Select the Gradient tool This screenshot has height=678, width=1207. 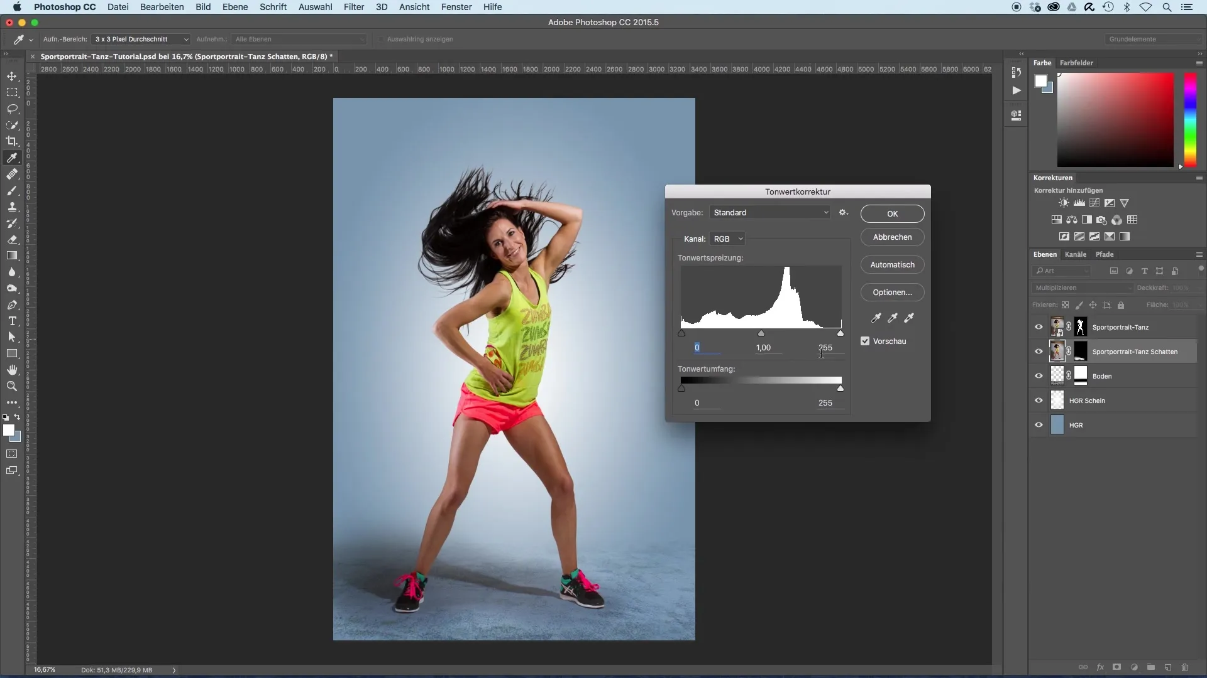(12, 256)
